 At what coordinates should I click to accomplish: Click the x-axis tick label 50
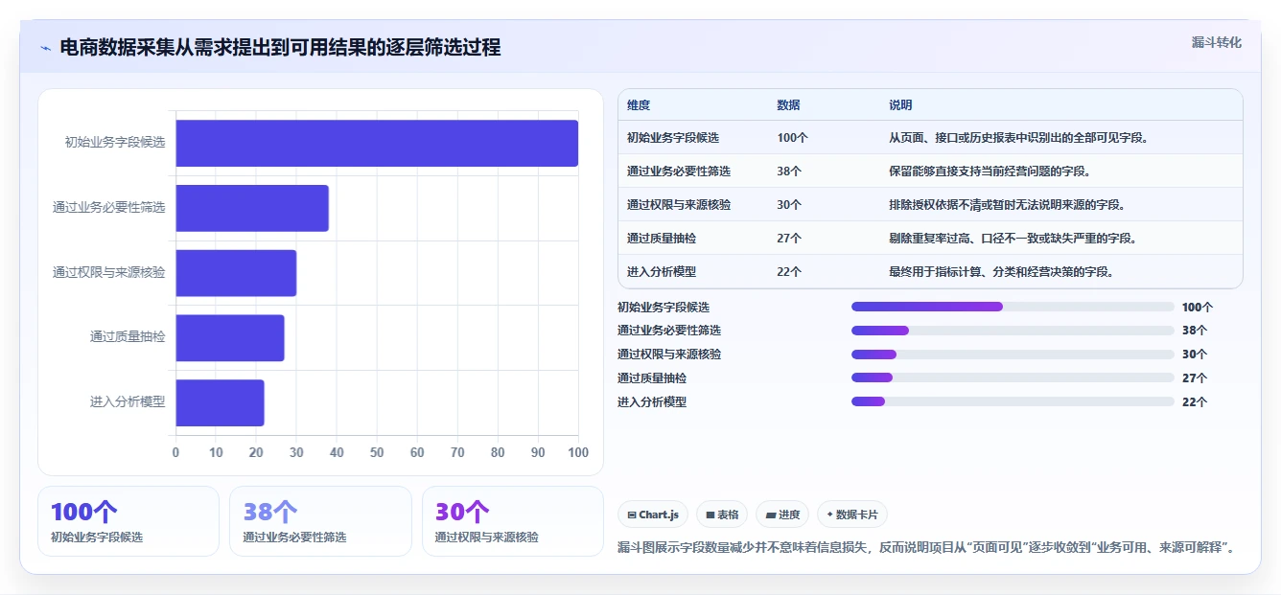pos(377,453)
